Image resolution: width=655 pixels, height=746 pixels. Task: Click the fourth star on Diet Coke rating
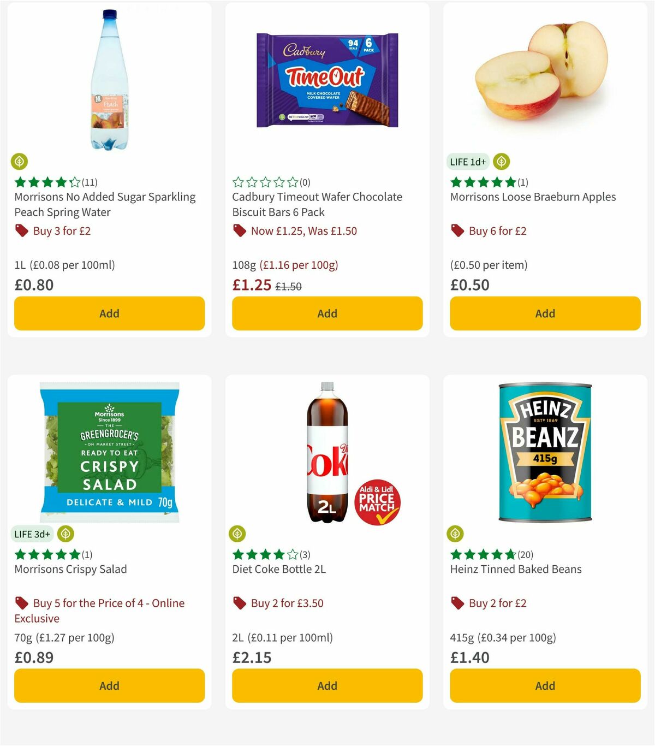(x=278, y=554)
